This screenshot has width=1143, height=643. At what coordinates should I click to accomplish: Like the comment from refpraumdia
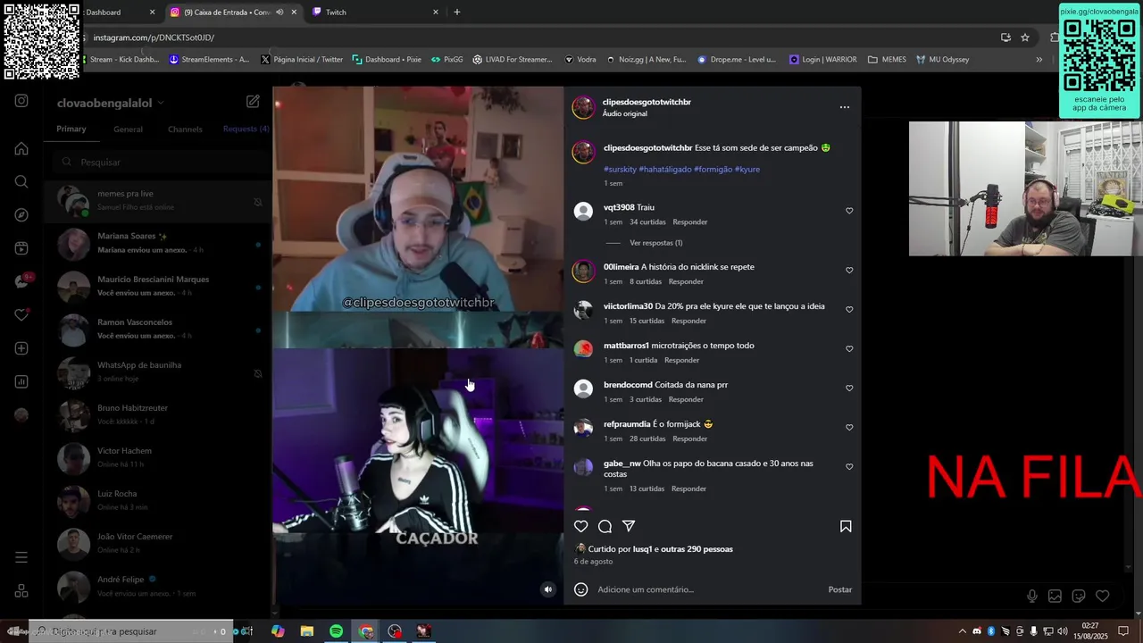tap(849, 428)
